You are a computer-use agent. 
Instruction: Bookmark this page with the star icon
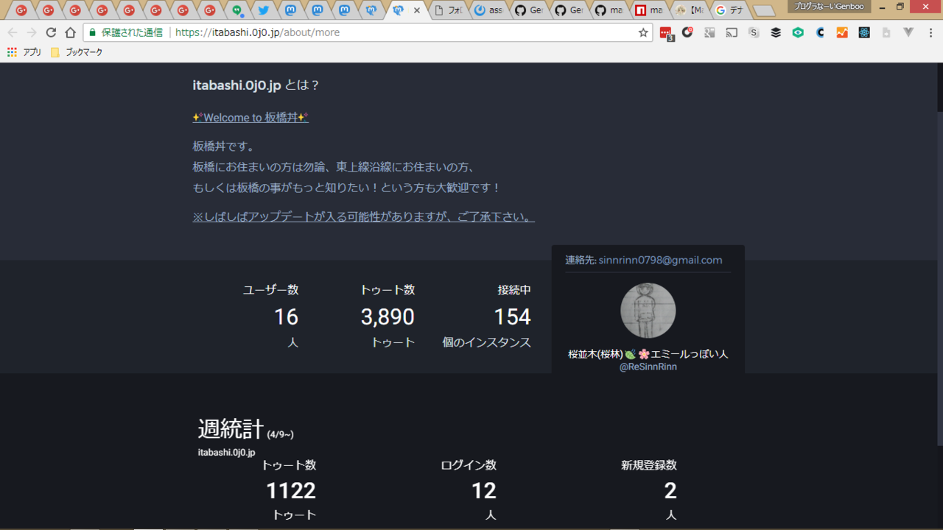click(x=643, y=32)
